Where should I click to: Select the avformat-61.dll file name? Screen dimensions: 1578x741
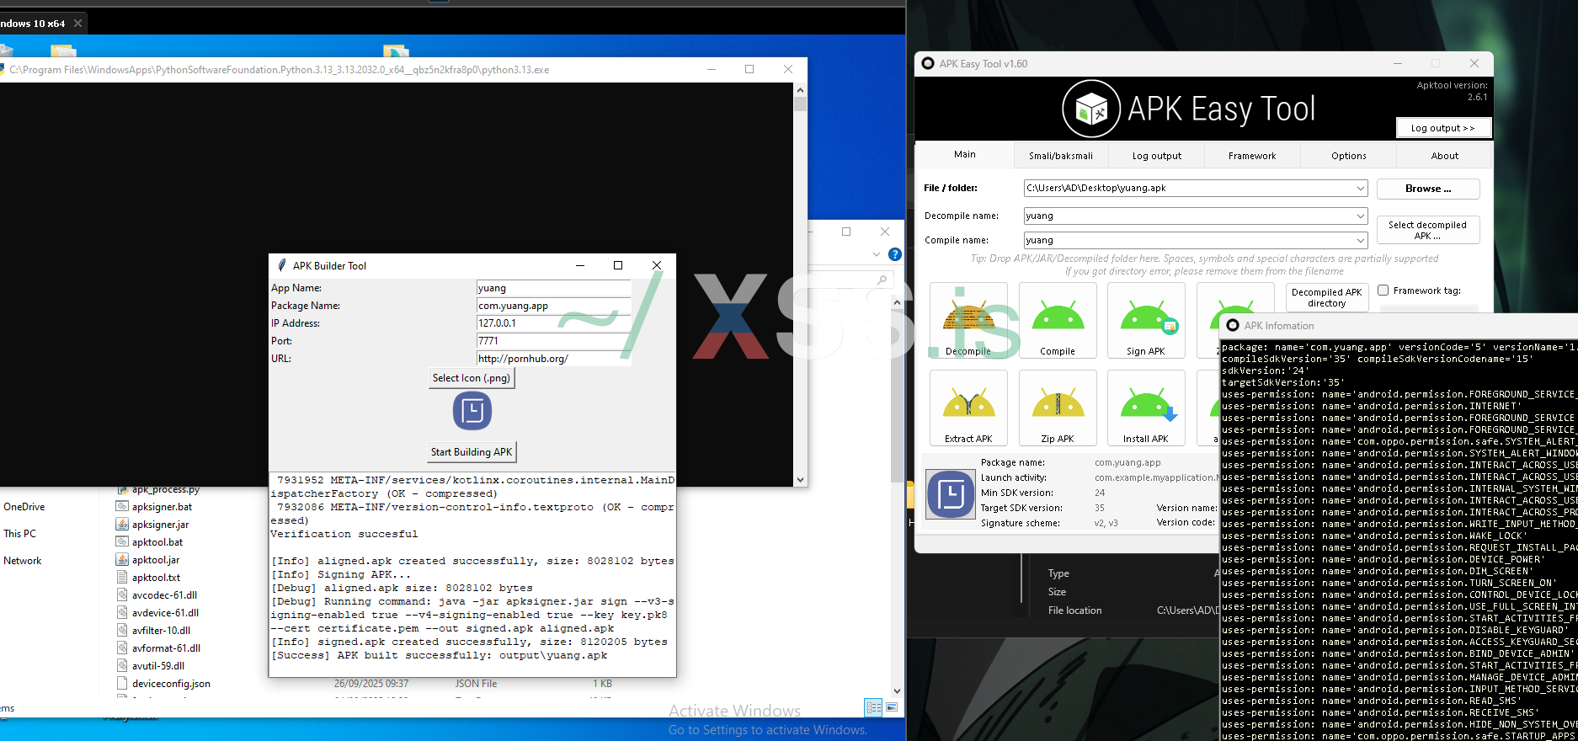point(167,648)
